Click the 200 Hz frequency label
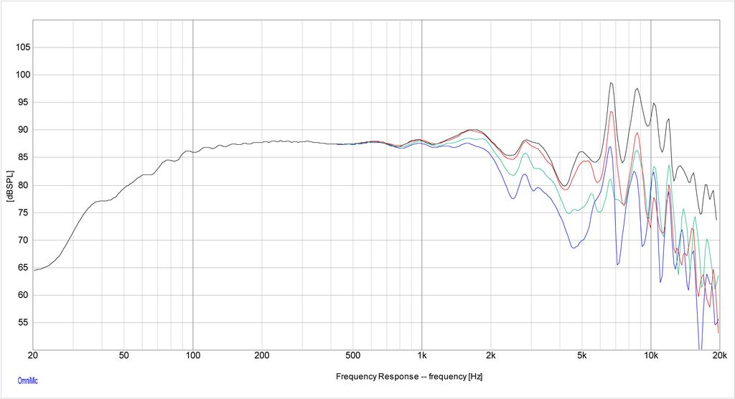The image size is (735, 399). (261, 355)
